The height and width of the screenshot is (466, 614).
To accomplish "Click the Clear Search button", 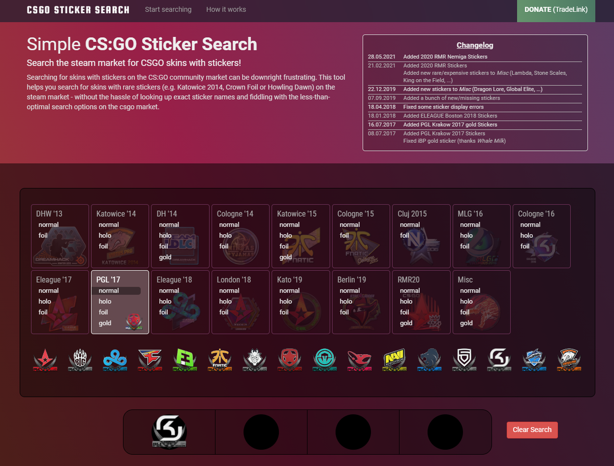I will [532, 430].
